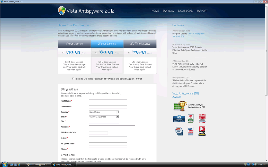Click the Vista Antispyware shield logo
This screenshot has height=167, width=268.
(x=62, y=11)
